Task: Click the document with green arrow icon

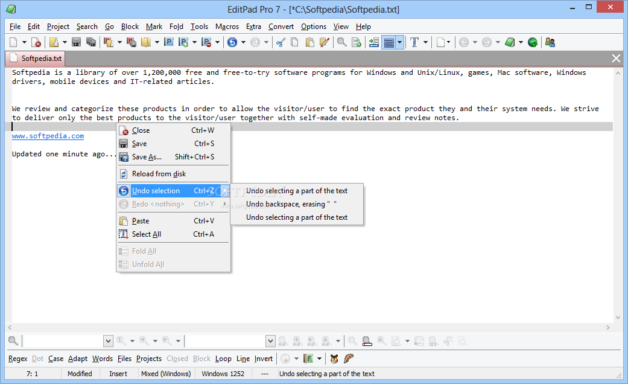Action: pos(357,42)
